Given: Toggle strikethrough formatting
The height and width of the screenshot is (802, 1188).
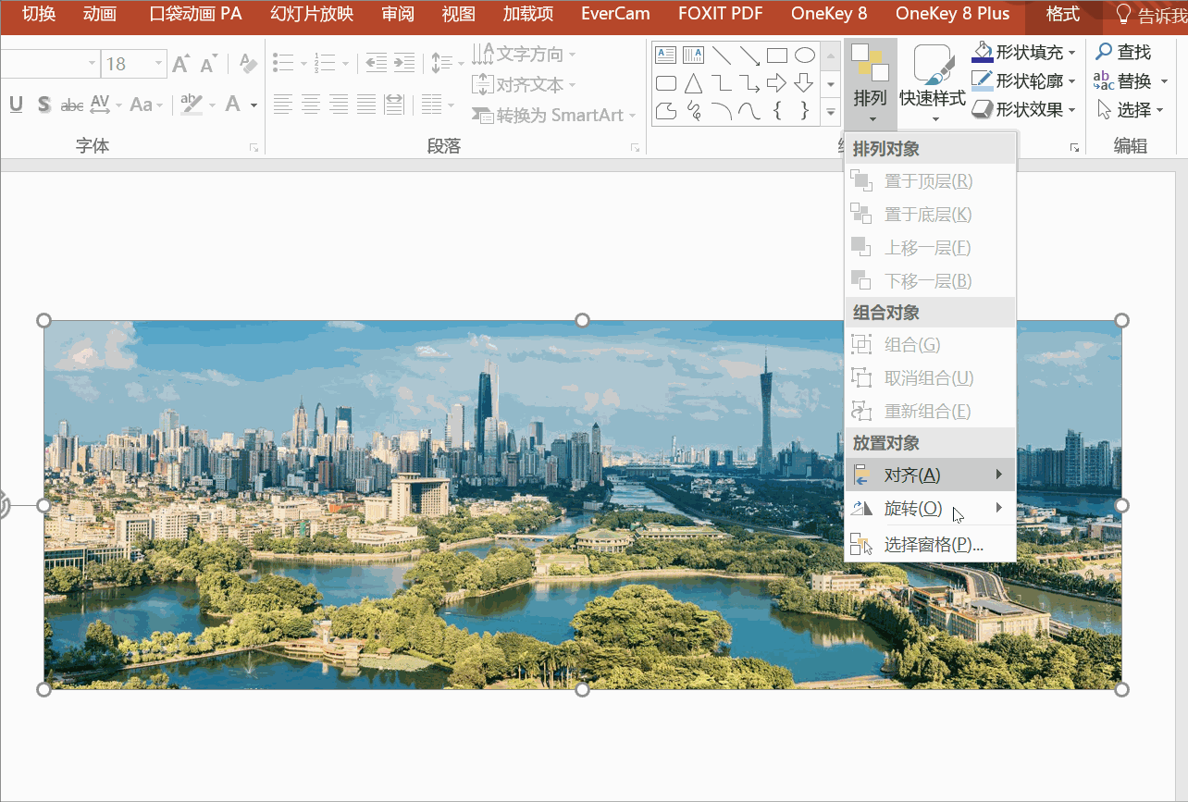Looking at the screenshot, I should point(71,105).
